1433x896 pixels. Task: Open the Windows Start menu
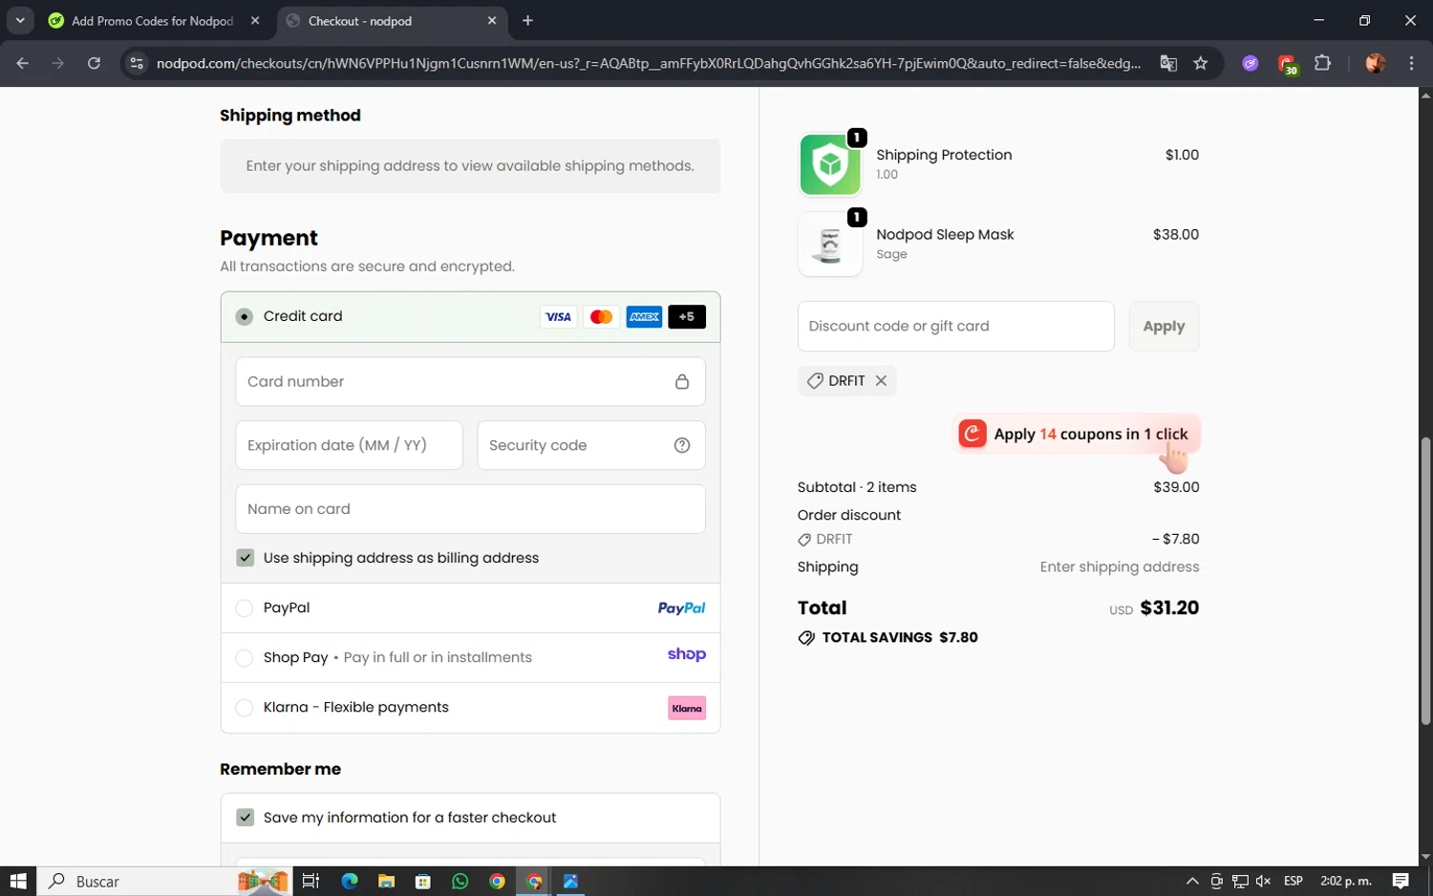point(17,881)
